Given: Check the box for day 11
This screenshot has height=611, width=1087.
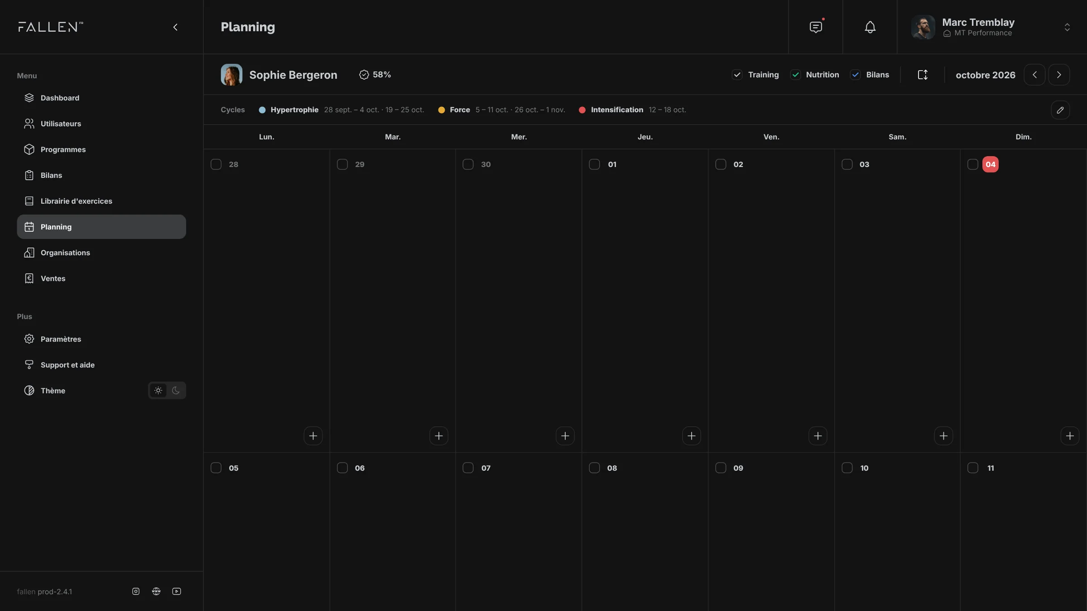Looking at the screenshot, I should pos(973,468).
